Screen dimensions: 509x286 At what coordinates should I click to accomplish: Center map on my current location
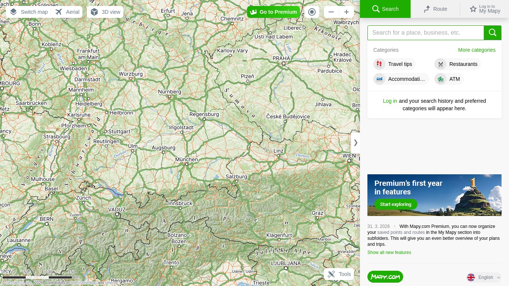(312, 12)
